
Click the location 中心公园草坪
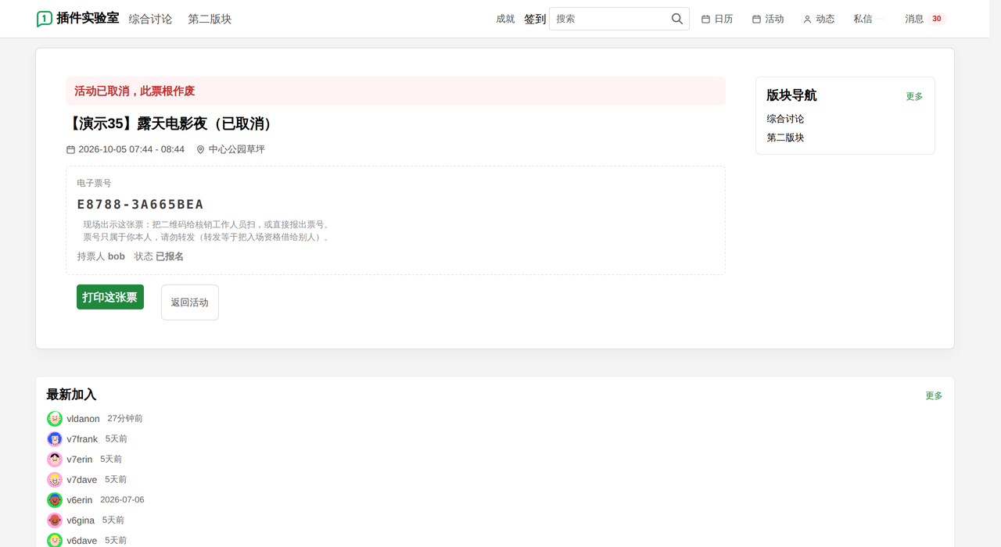coord(236,149)
